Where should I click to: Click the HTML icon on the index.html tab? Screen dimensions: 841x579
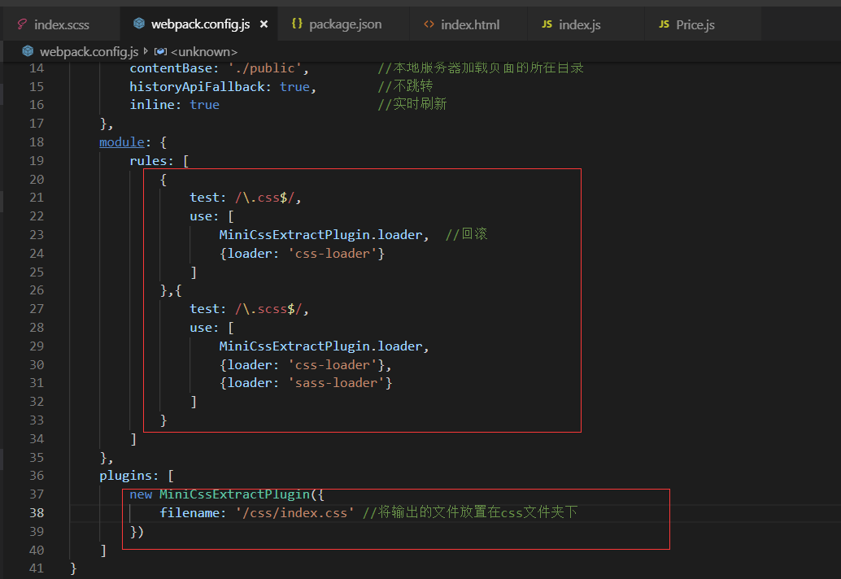[x=429, y=24]
